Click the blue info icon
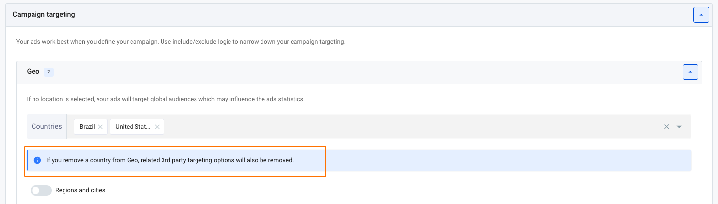 pos(37,160)
